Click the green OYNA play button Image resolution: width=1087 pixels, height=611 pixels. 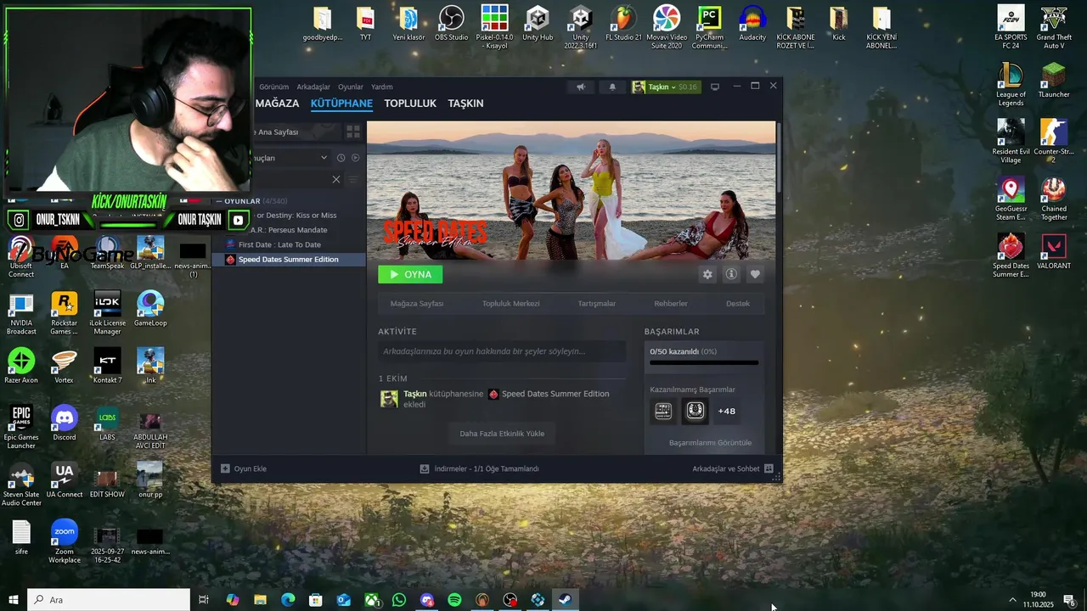[410, 274]
